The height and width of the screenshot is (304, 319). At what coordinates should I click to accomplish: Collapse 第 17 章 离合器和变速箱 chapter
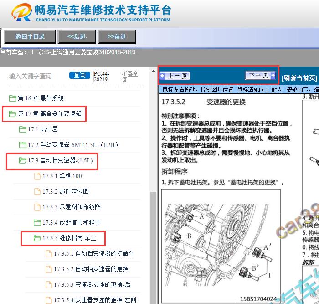[x=50, y=114]
